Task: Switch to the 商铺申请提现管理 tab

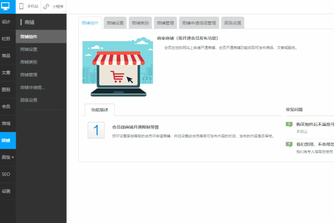Action: pos(199,23)
